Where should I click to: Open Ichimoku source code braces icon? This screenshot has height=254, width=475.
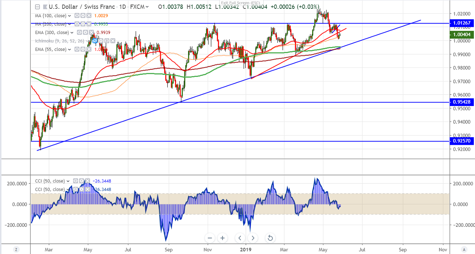pos(107,41)
